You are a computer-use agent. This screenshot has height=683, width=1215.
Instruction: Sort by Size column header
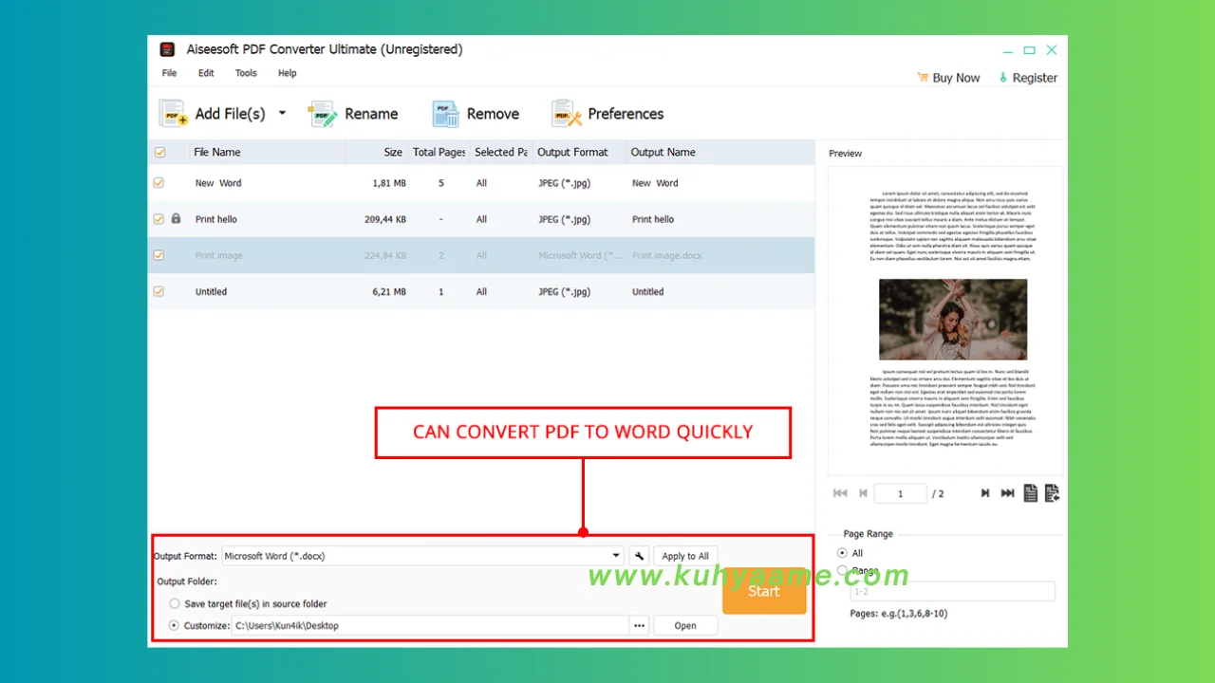[393, 152]
